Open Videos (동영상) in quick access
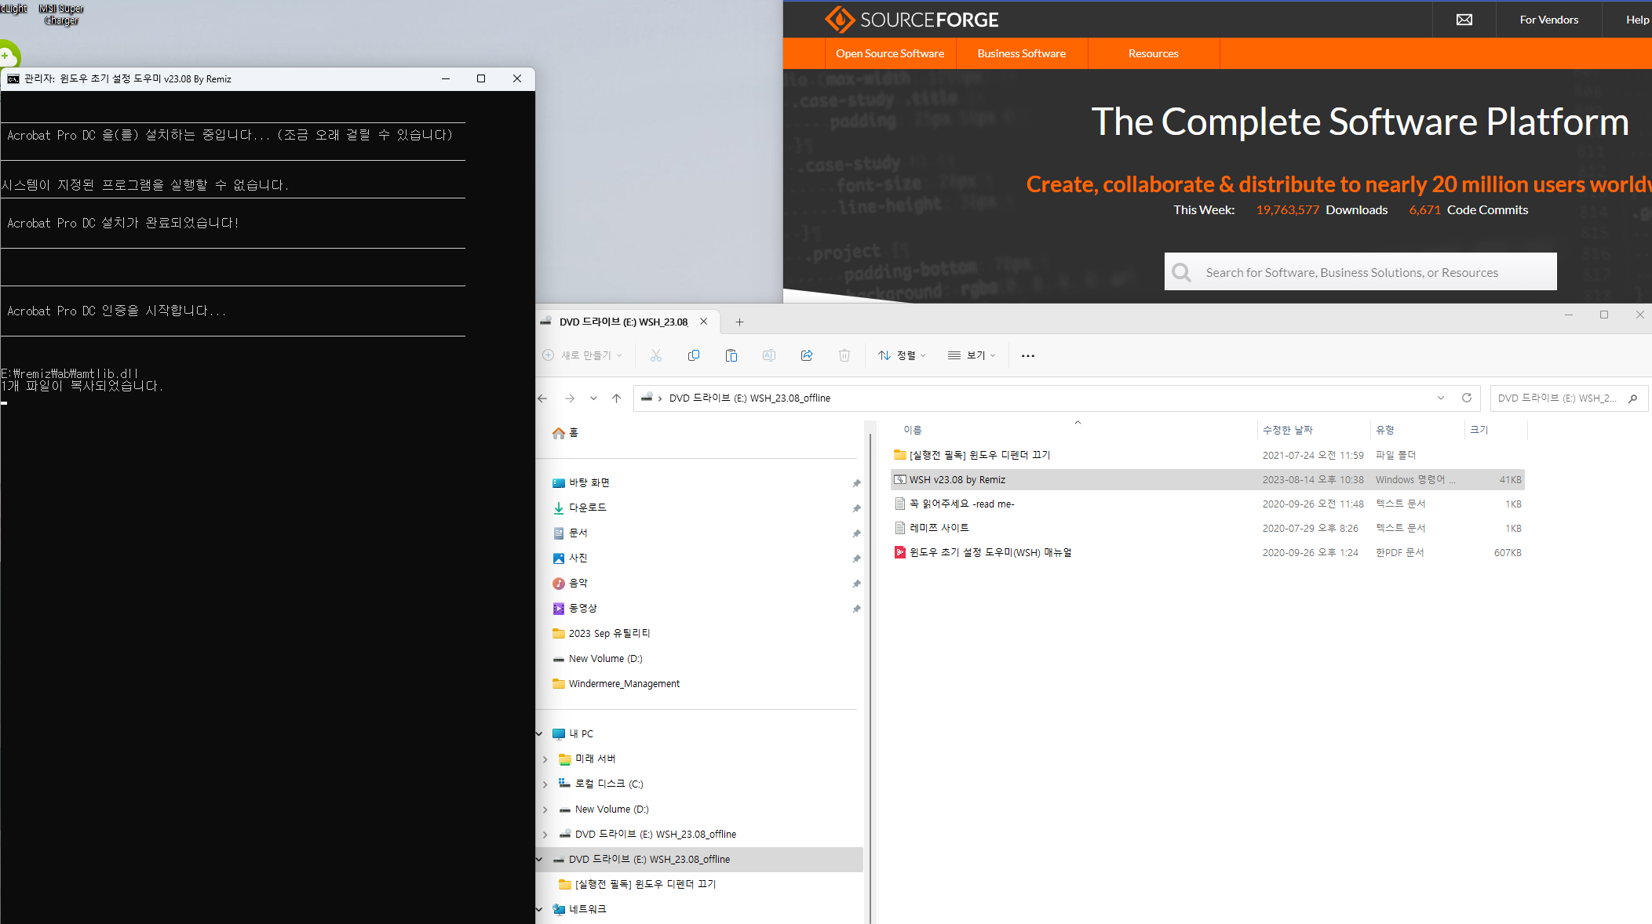Viewport: 1652px width, 924px height. pos(574,608)
